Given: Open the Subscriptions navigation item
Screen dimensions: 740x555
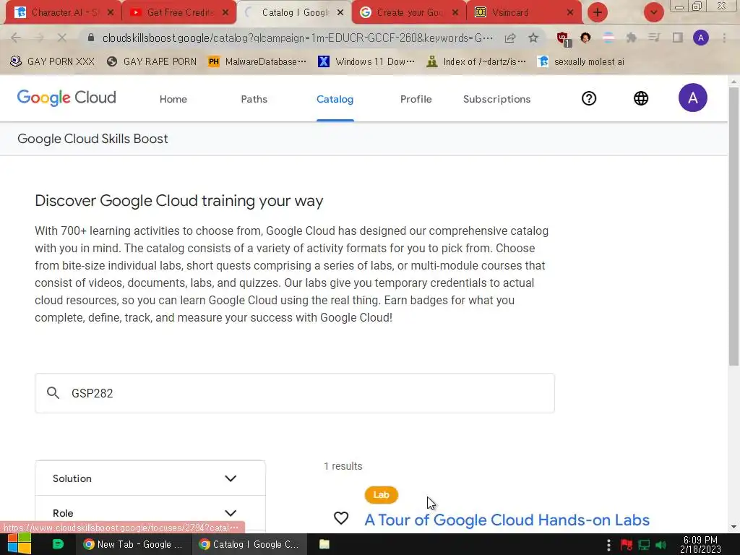Looking at the screenshot, I should (x=497, y=99).
